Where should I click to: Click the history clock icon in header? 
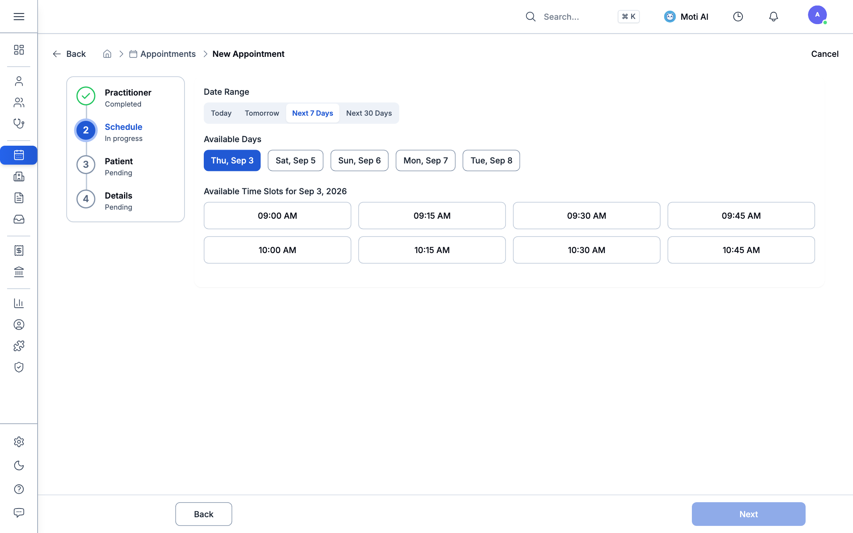tap(738, 17)
